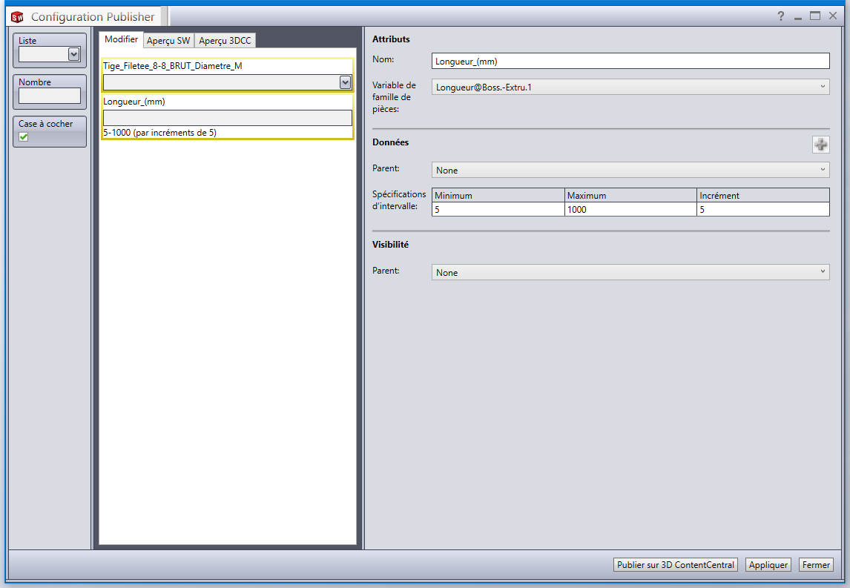850x588 pixels.
Task: Click the SolidWorks logo icon in title bar
Action: tap(17, 16)
